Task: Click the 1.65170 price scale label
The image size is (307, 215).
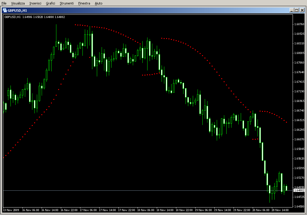Action: (299, 178)
